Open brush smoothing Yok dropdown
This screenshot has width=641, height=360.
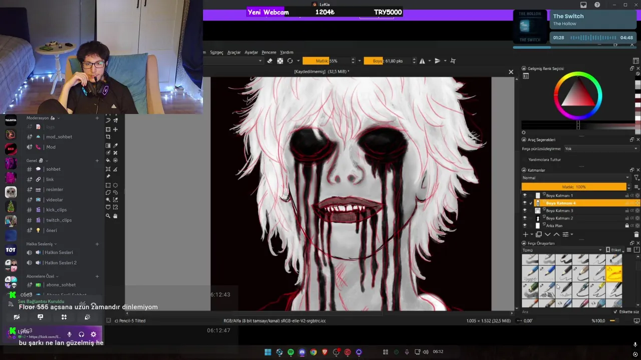(601, 148)
